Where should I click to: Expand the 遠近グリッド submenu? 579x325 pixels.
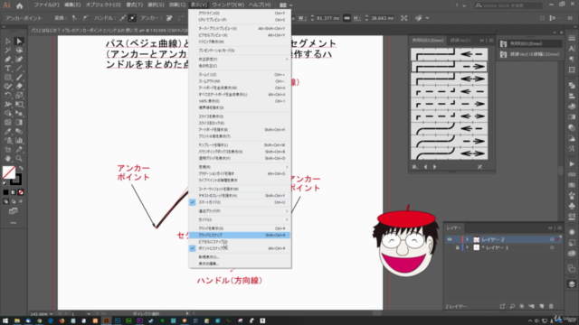click(239, 211)
